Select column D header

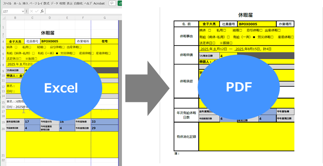(50, 17)
